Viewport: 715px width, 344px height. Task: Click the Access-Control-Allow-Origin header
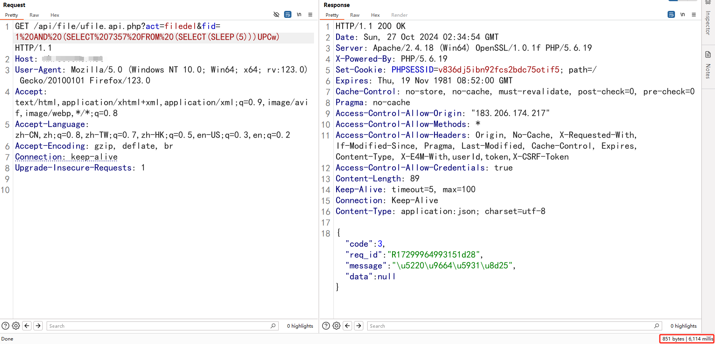click(x=443, y=113)
